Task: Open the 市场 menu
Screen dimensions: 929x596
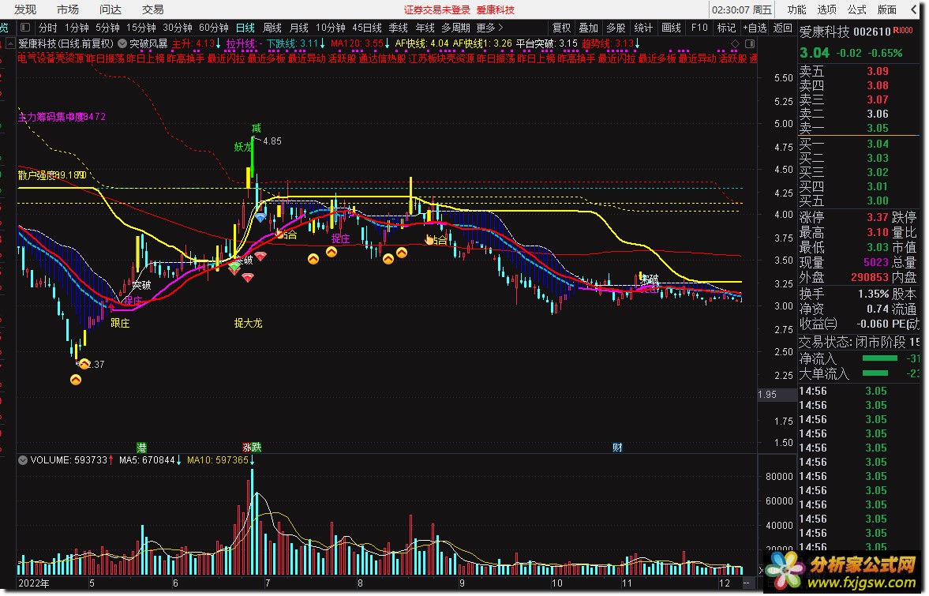Action: click(68, 9)
